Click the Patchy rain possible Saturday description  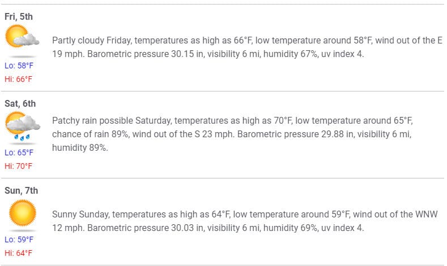click(232, 134)
